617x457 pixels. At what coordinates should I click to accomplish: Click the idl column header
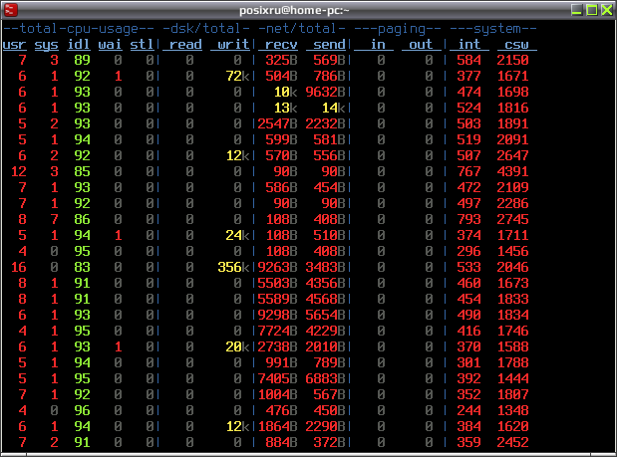[79, 44]
